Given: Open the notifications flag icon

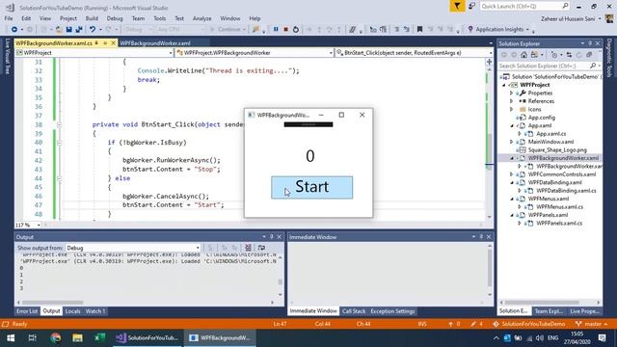Looking at the screenshot, I should click(x=457, y=6).
